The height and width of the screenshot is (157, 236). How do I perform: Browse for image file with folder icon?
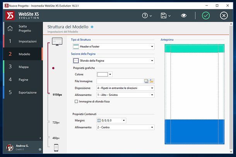point(152,81)
